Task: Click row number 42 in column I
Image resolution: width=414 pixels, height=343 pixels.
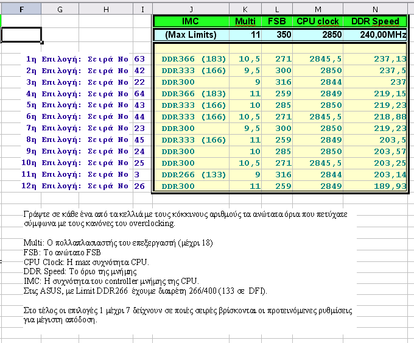Action: [139, 71]
